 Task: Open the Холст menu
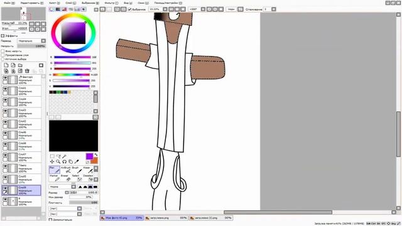54,3
